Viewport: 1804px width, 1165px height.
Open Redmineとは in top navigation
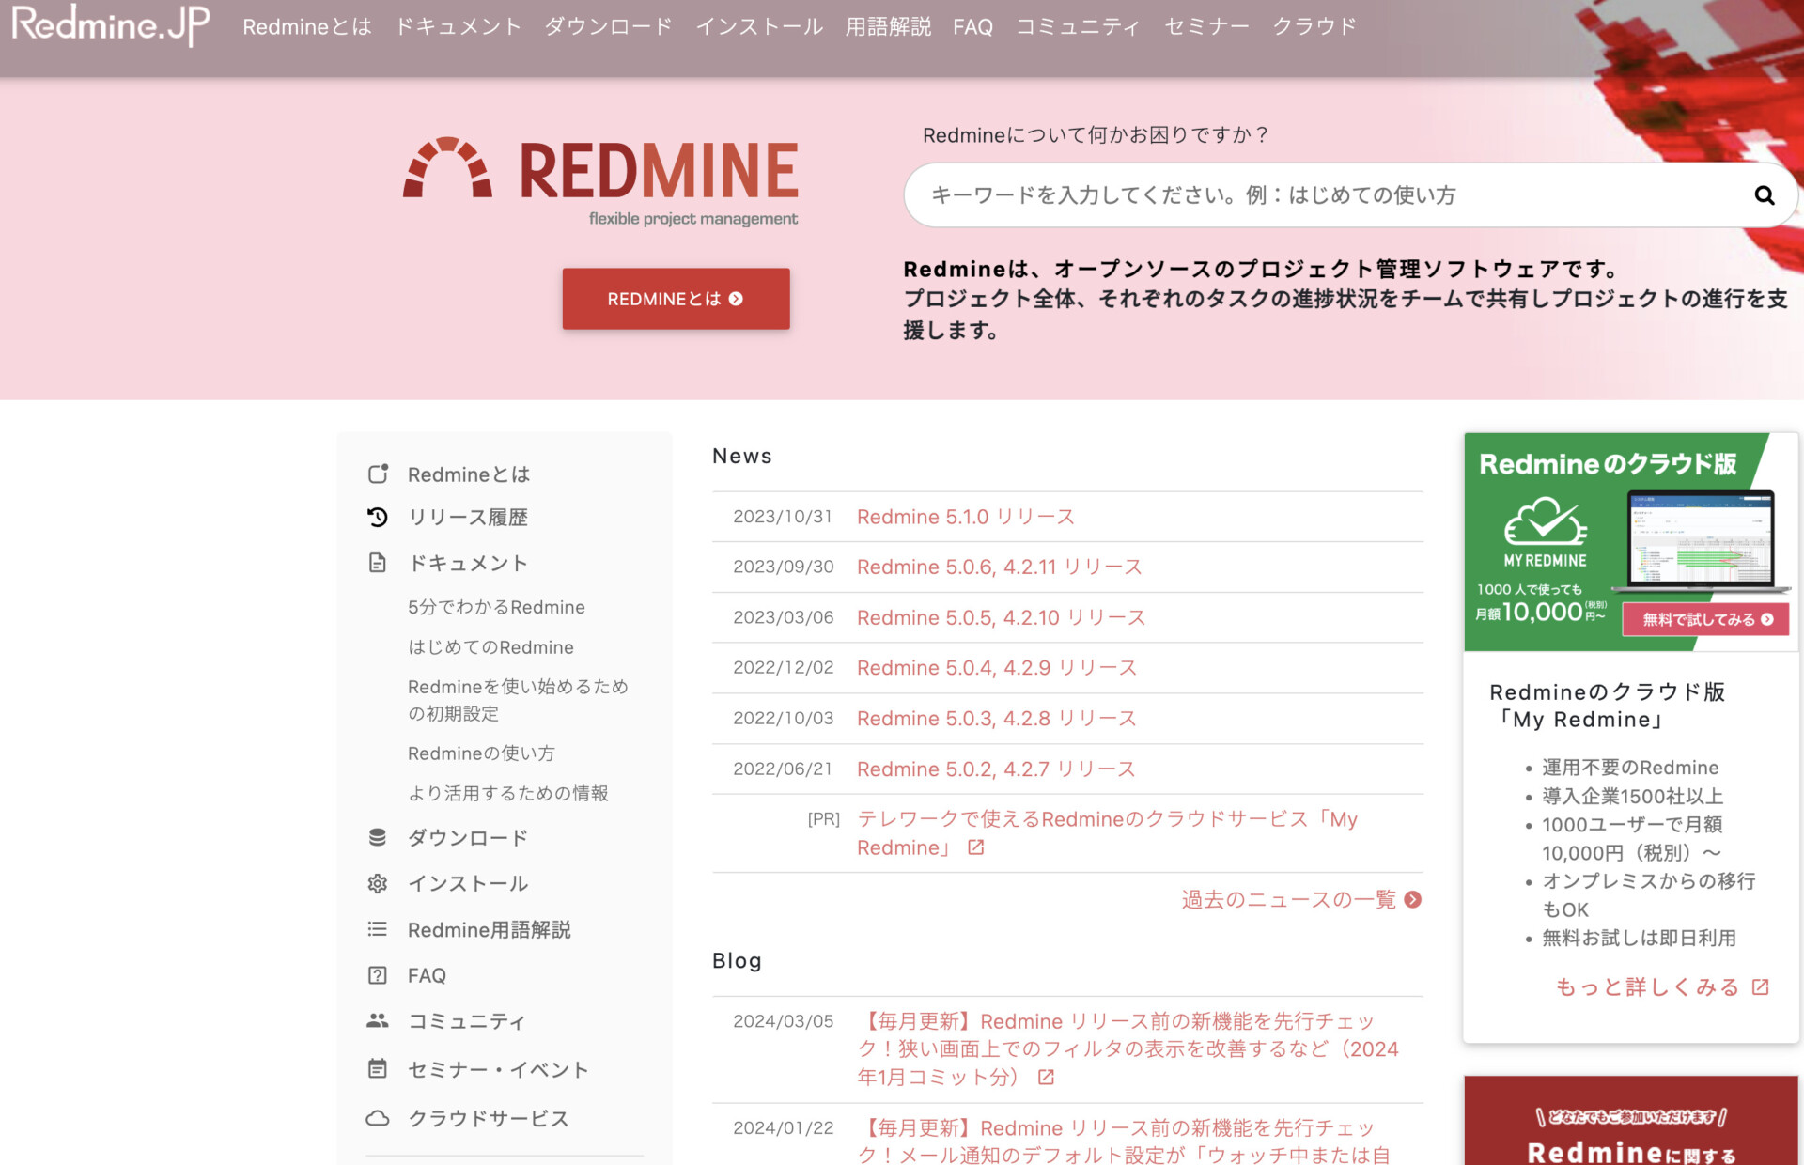307,26
